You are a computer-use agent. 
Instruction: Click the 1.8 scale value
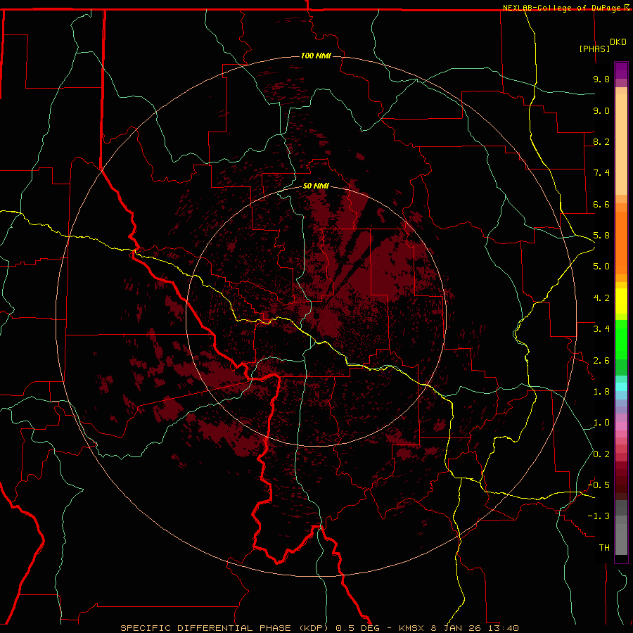[601, 392]
